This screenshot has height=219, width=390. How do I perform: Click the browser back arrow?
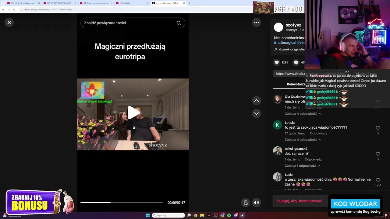tap(3, 9)
